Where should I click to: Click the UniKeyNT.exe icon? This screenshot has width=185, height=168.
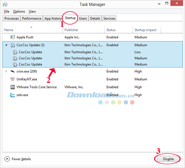pyautogui.click(x=12, y=79)
